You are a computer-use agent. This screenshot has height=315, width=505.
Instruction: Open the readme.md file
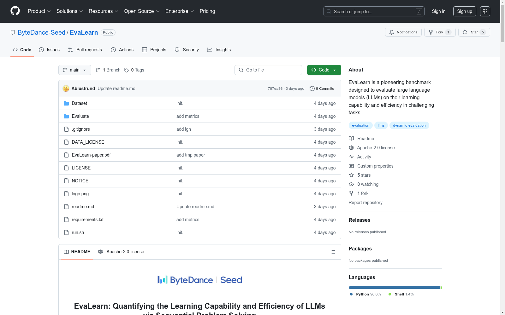[83, 207]
